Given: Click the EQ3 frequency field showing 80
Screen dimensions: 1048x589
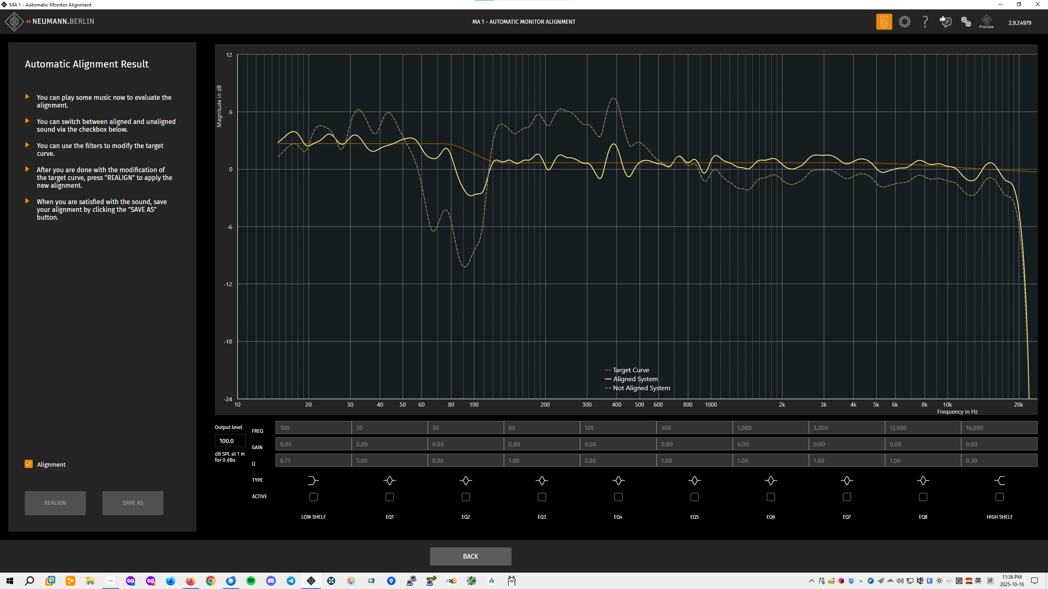Looking at the screenshot, I should [x=541, y=428].
